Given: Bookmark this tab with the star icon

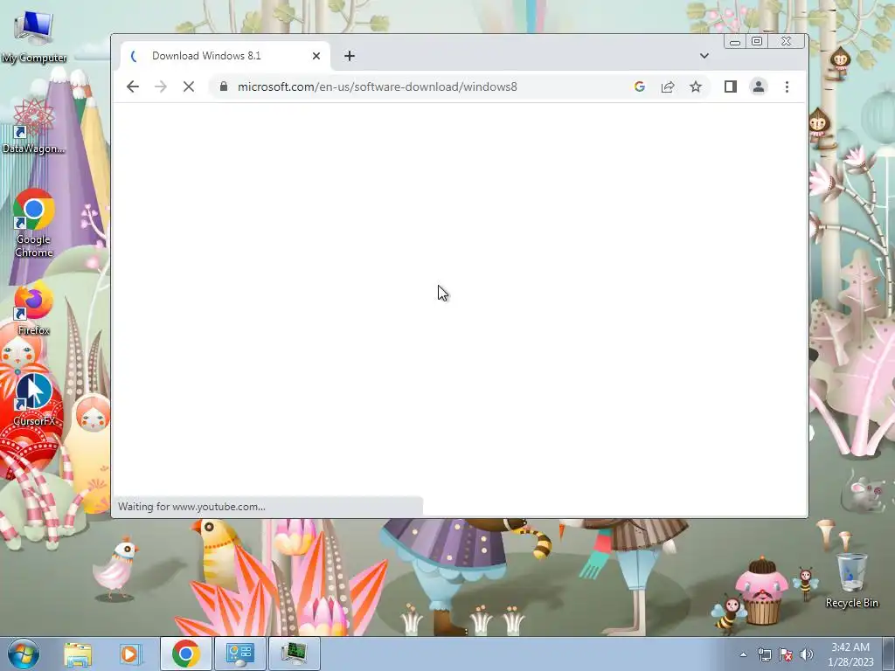Looking at the screenshot, I should pos(695,86).
